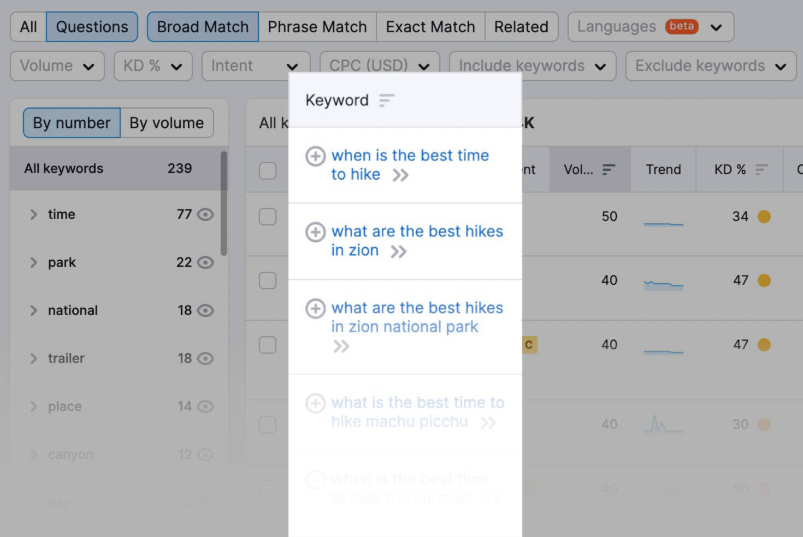Tick the select-all header checkbox

pyautogui.click(x=267, y=171)
